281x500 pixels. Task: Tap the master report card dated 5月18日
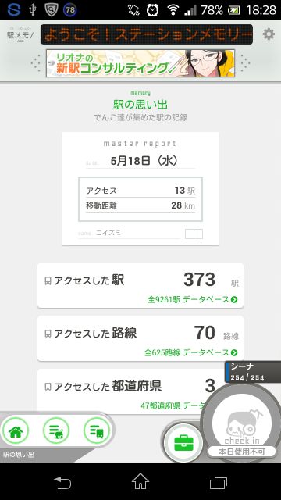140,189
